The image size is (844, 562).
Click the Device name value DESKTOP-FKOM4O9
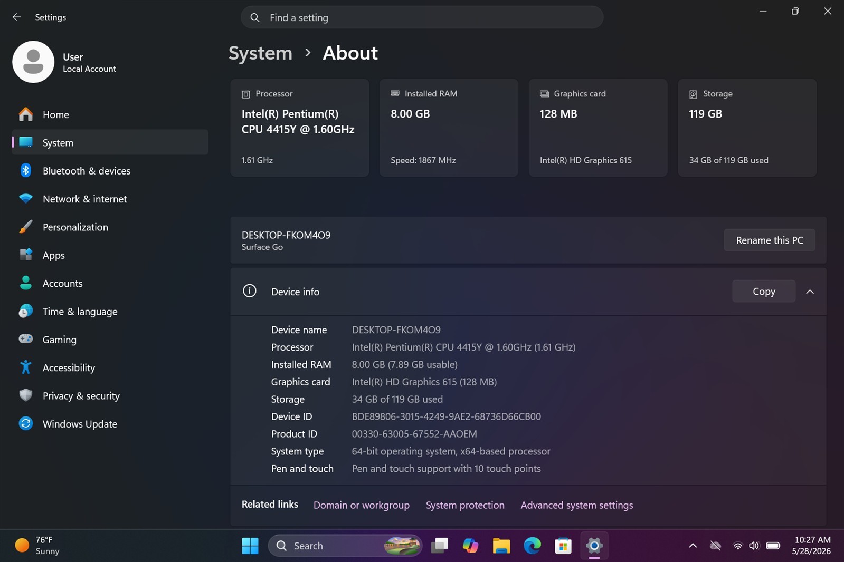(396, 330)
